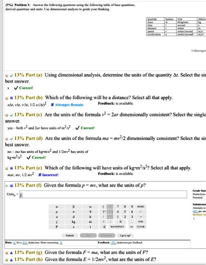206x265 pixels.
Task: Click number 1 on the keypad
Action: (x=118, y=217)
